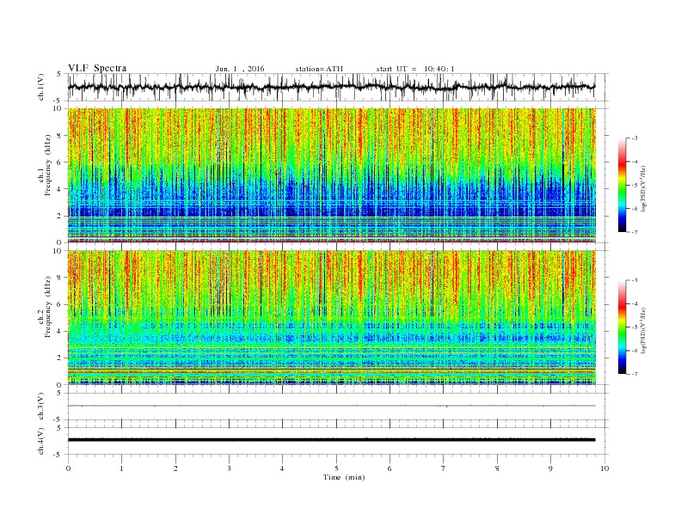681x526 pixels.
Task: Select the date text "Jun. 1 , 2016"
Action: [240, 69]
